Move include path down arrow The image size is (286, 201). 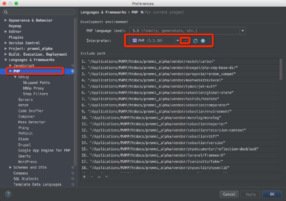click(107, 176)
